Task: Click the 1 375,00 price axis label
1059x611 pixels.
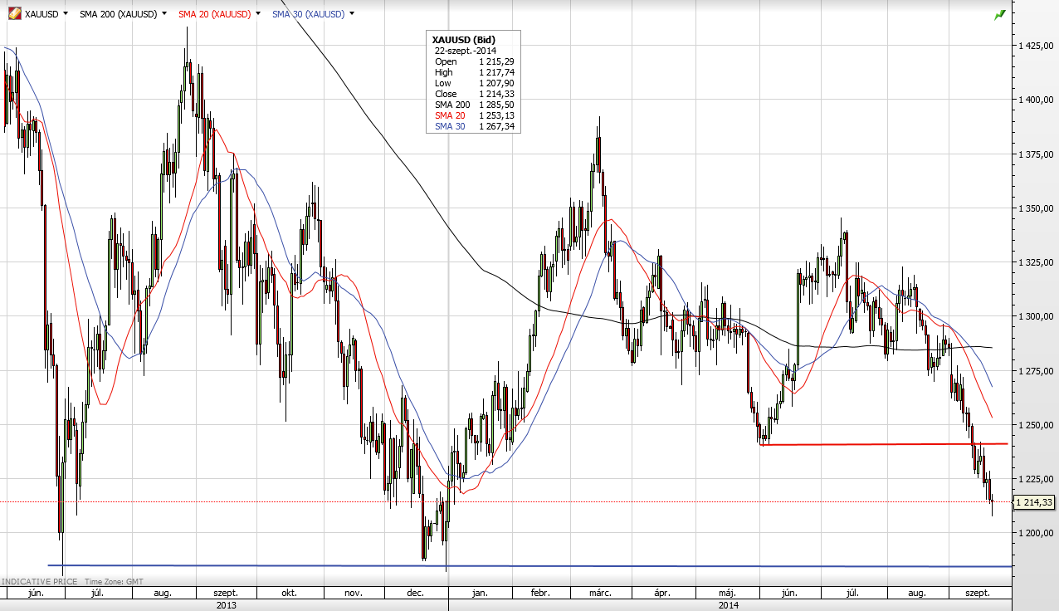Action: click(1035, 154)
